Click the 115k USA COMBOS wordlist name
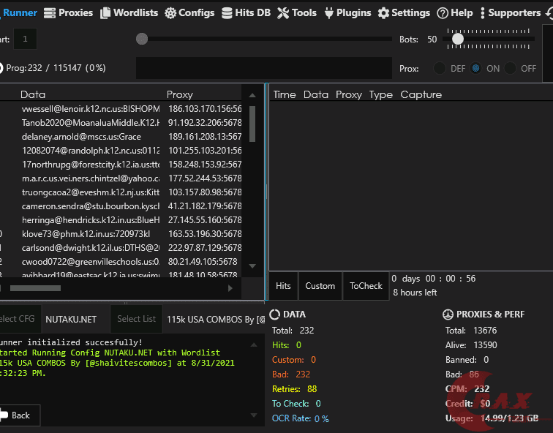553x433 pixels. (216, 320)
